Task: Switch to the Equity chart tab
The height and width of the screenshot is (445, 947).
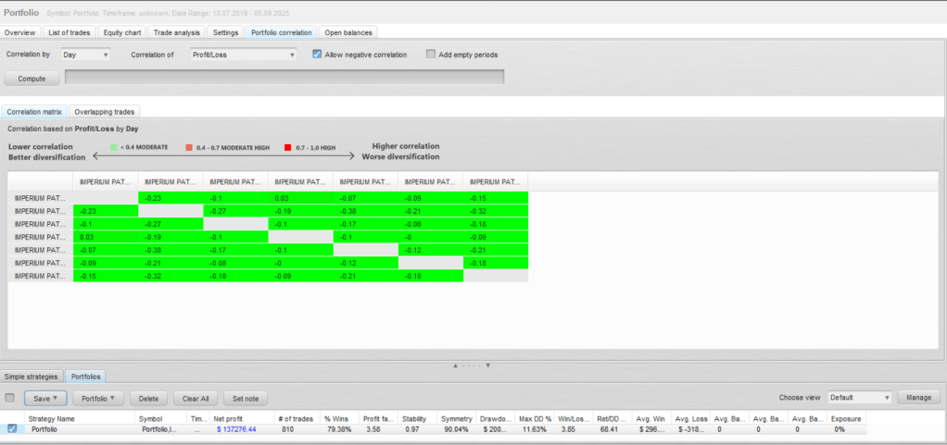Action: (x=120, y=32)
